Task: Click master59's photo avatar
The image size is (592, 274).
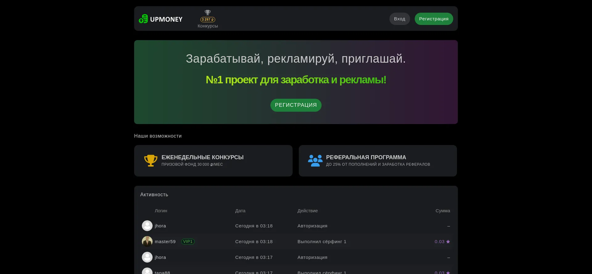Action: pos(147,242)
